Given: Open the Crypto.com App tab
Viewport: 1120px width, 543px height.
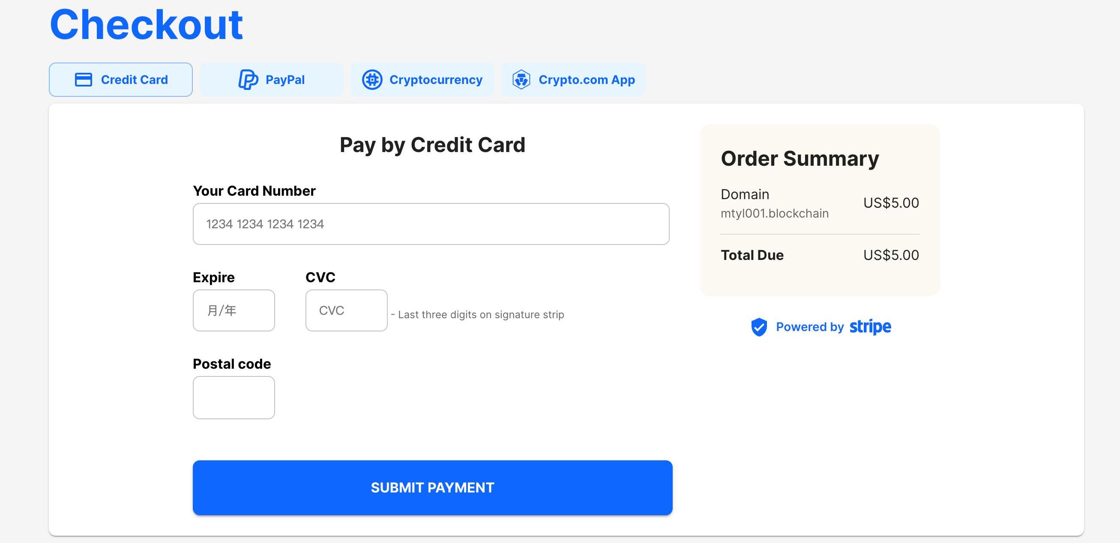Looking at the screenshot, I should click(573, 80).
